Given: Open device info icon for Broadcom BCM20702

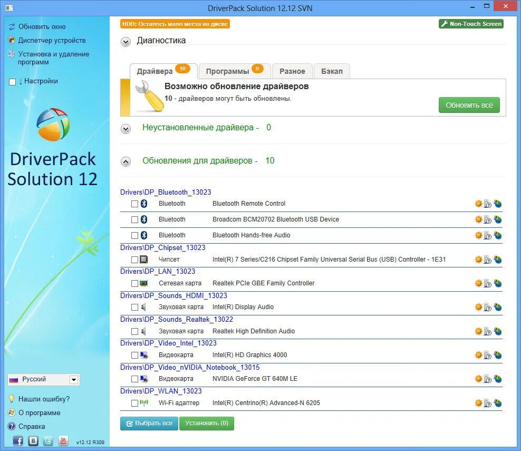Looking at the screenshot, I should [x=487, y=219].
